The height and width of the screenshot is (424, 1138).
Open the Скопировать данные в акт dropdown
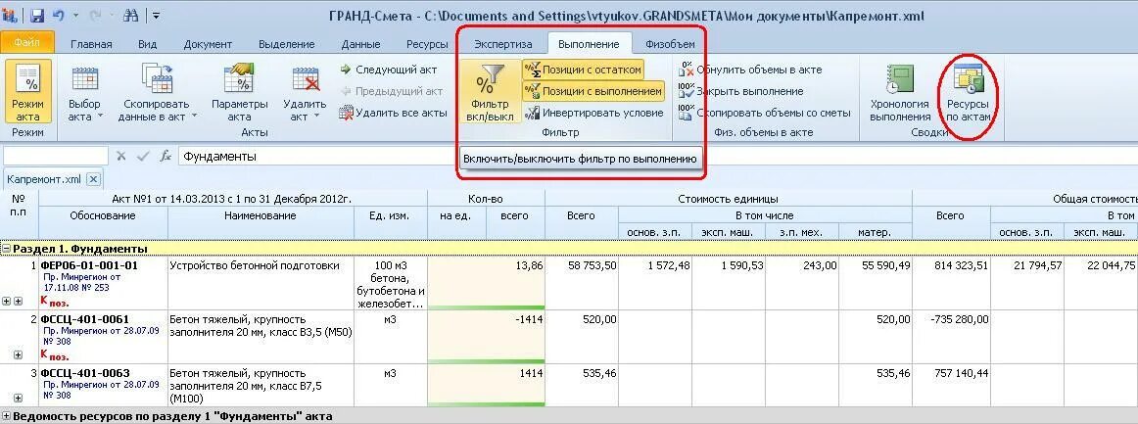pyautogui.click(x=157, y=93)
